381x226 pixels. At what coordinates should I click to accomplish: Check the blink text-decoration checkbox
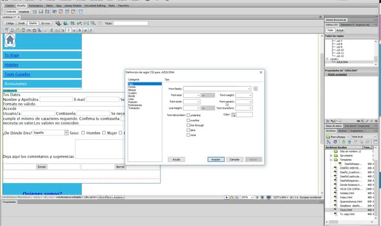pos(188,130)
